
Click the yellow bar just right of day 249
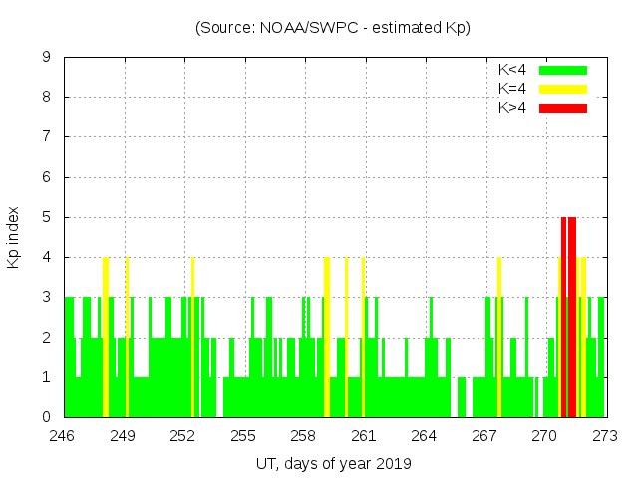pyautogui.click(x=127, y=337)
